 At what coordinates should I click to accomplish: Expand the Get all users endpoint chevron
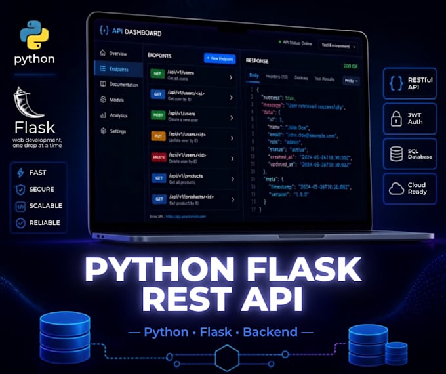[x=231, y=77]
